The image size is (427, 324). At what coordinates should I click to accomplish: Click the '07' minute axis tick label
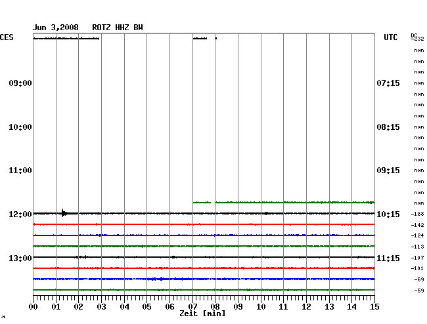click(192, 307)
